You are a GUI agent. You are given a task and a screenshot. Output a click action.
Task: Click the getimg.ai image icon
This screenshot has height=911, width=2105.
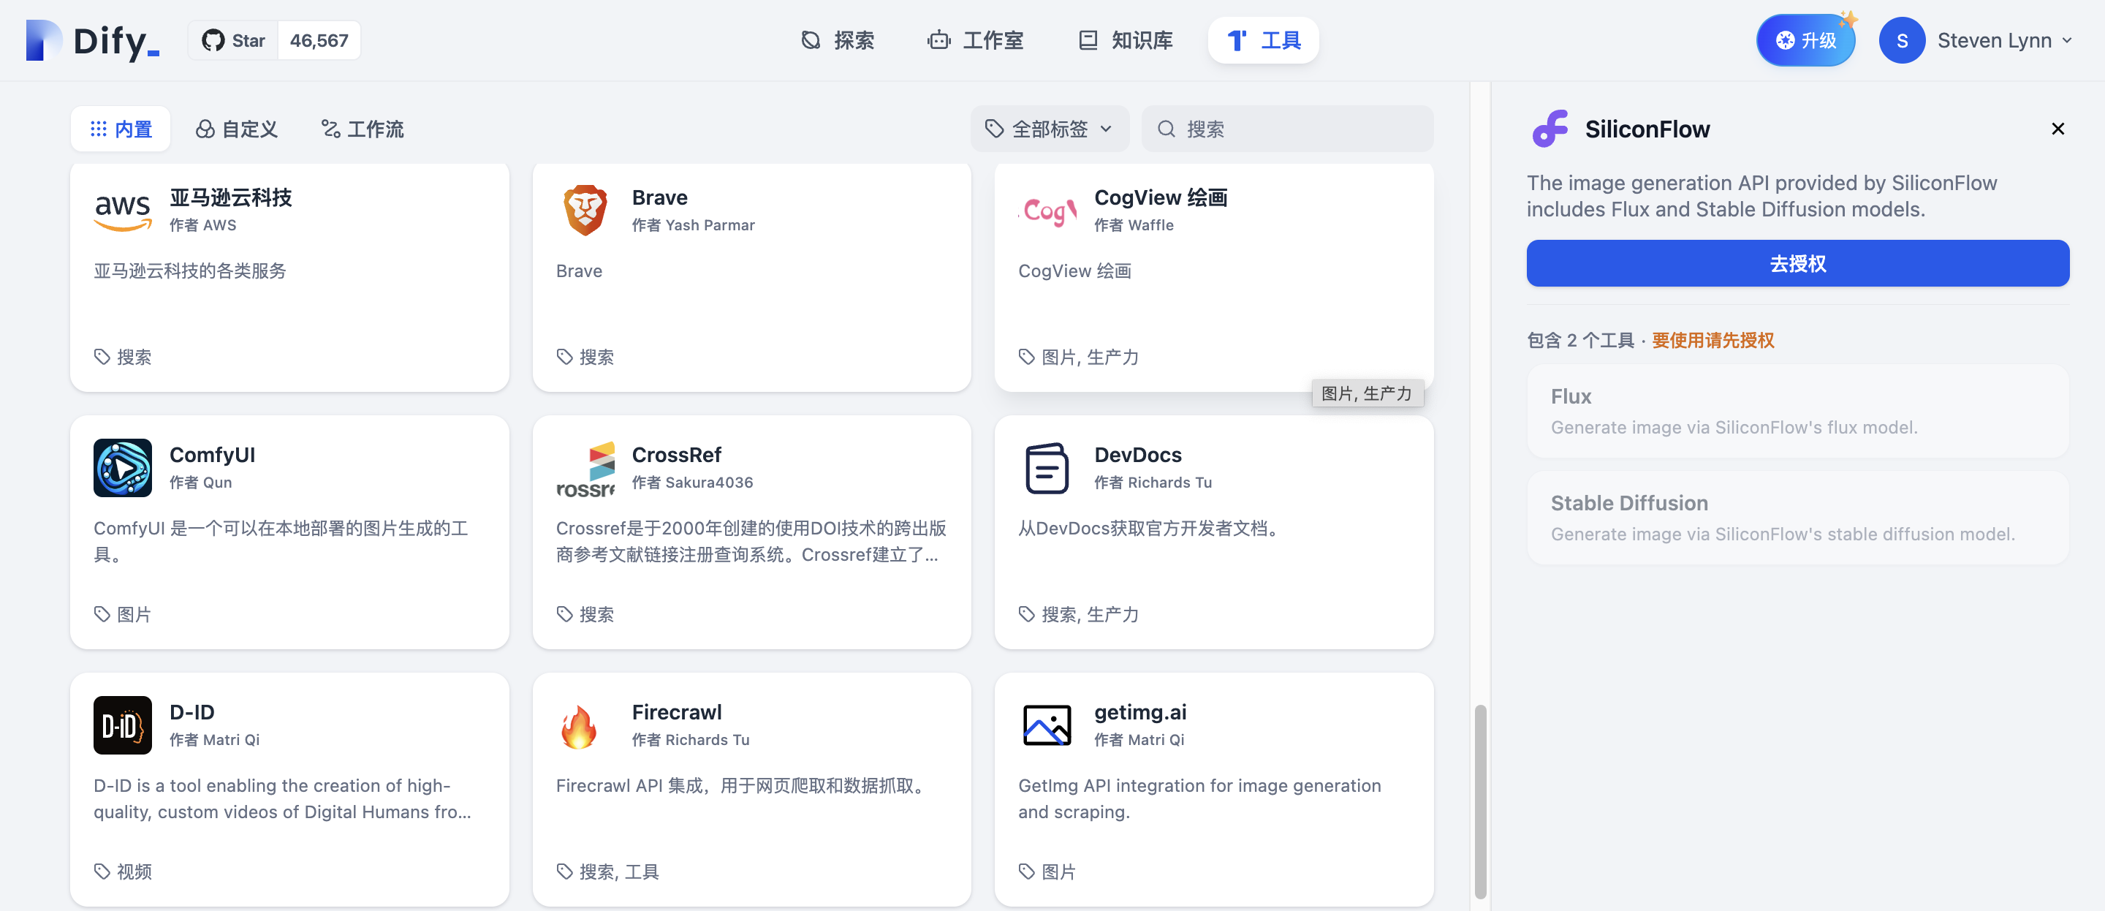[1047, 725]
